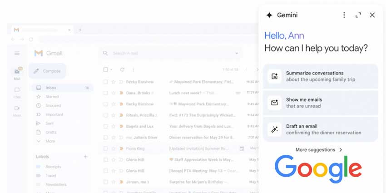Open the Chat section in sidebar
Screen dimensions: 386x193
click(x=17, y=92)
